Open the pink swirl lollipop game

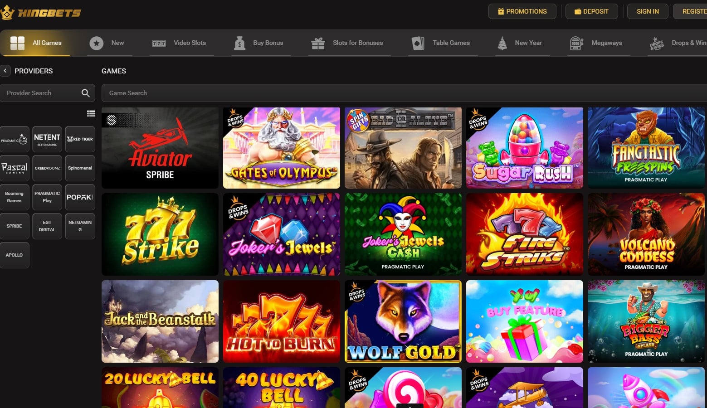tap(403, 388)
